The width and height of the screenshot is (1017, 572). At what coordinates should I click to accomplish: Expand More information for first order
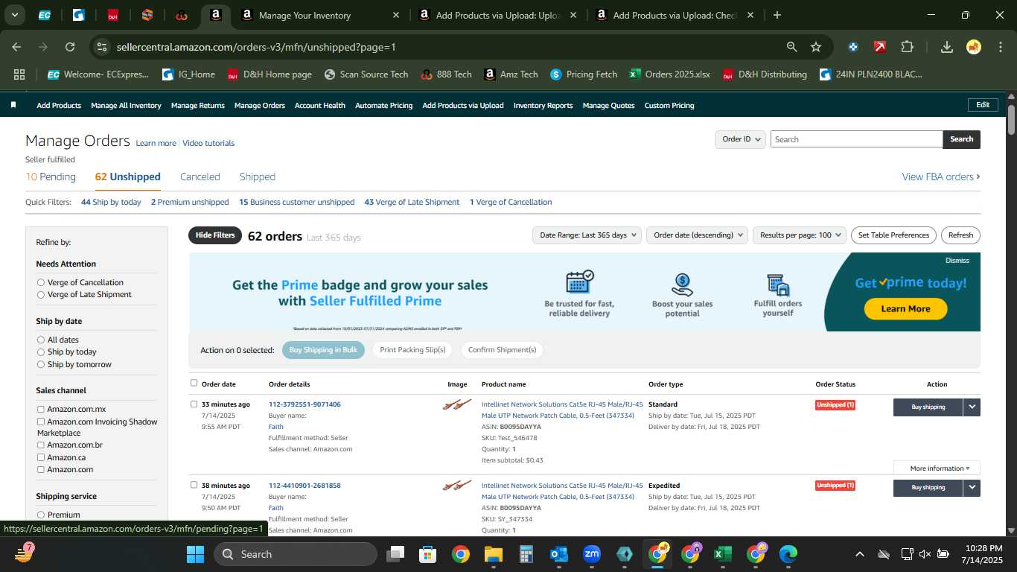(937, 468)
